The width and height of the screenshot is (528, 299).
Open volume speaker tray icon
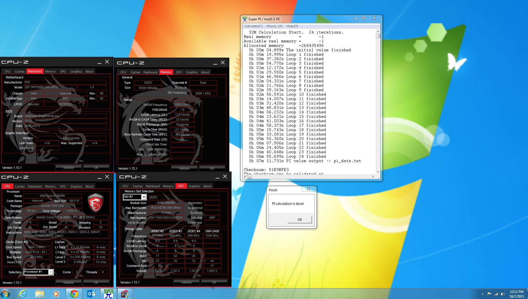[503, 294]
